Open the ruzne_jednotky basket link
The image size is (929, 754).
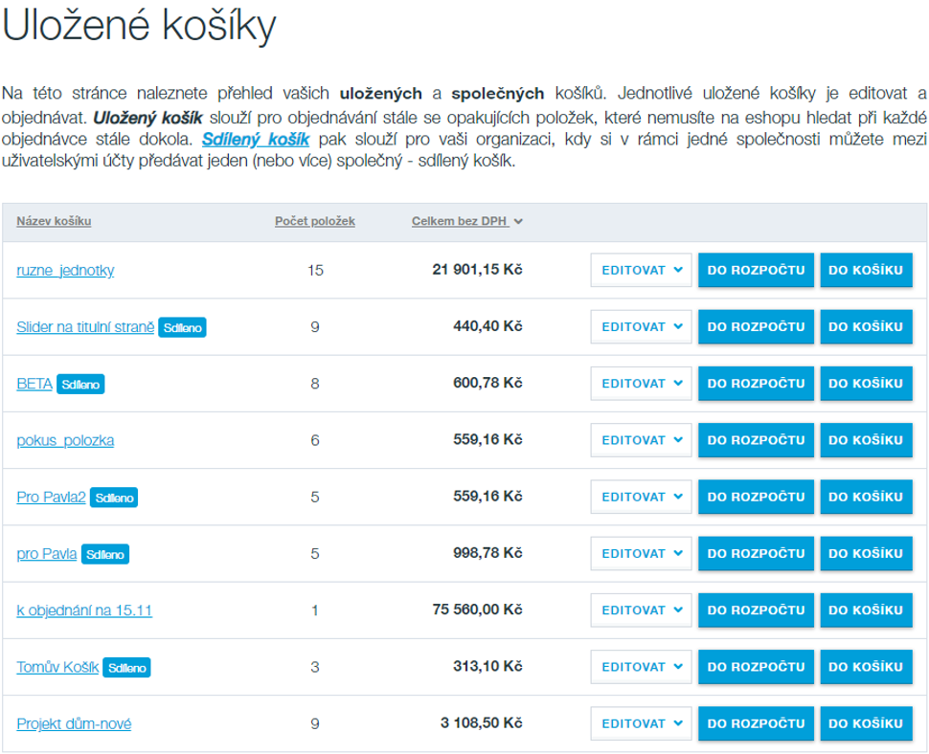pyautogui.click(x=65, y=271)
